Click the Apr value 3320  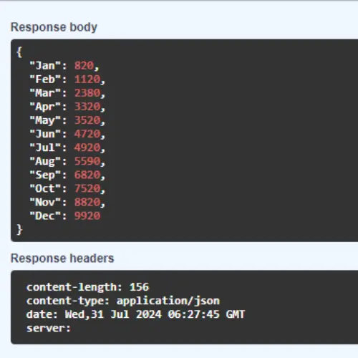click(87, 107)
